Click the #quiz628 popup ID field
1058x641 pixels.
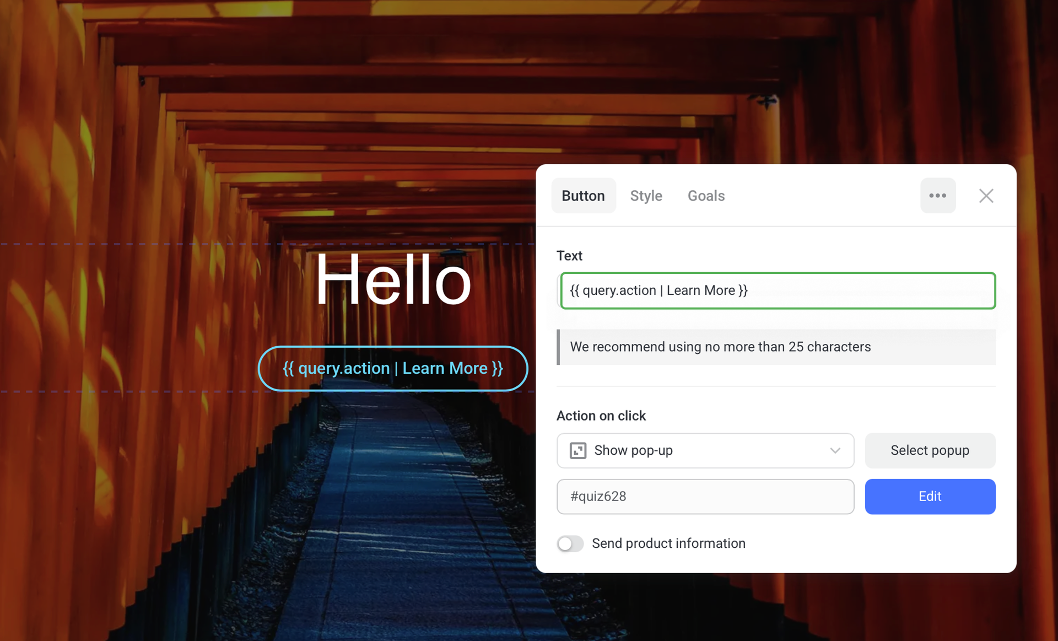point(705,496)
